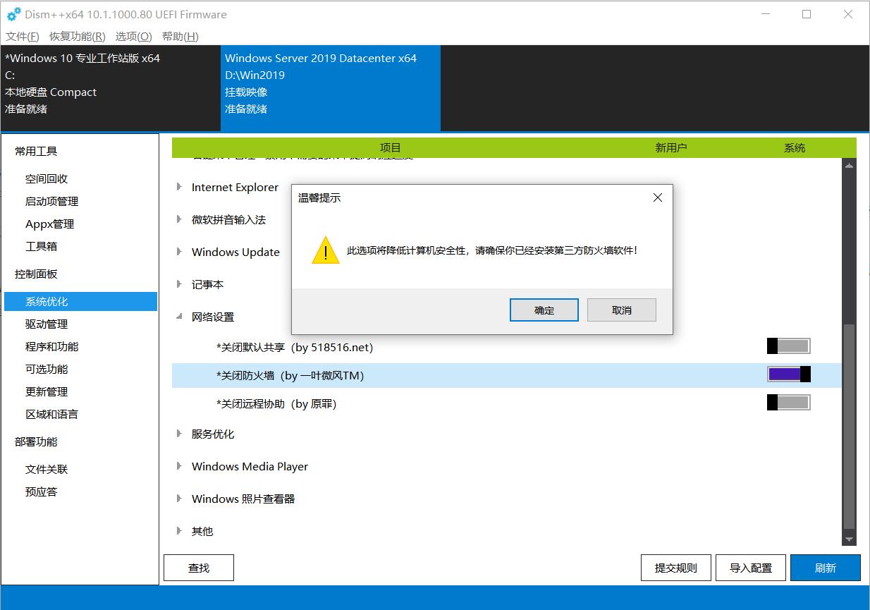This screenshot has width=870, height=610.
Task: Expand the Internet Explorer settings group
Action: (180, 187)
